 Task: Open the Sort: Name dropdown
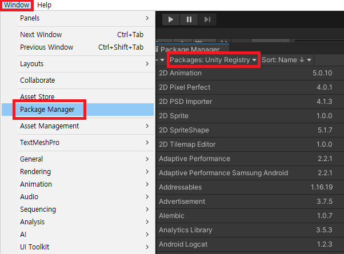tap(286, 60)
